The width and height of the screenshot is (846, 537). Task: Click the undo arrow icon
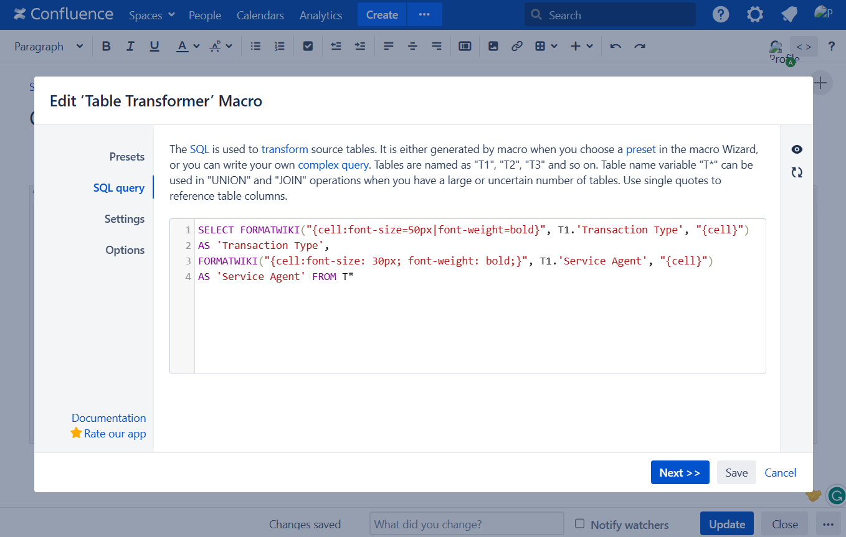click(615, 47)
